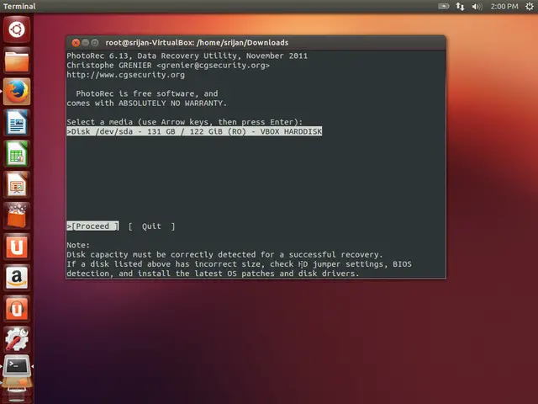Select the Proceed option in PhotoRec
Viewport: 538px width, 404px height.
pos(92,226)
